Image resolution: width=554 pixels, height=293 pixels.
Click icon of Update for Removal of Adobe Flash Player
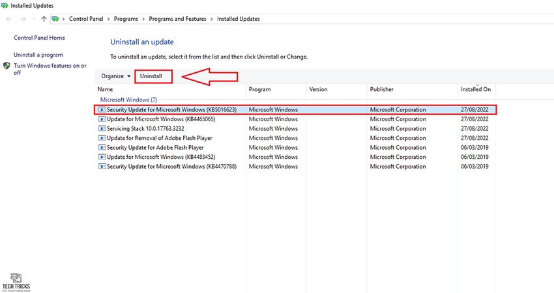point(102,138)
